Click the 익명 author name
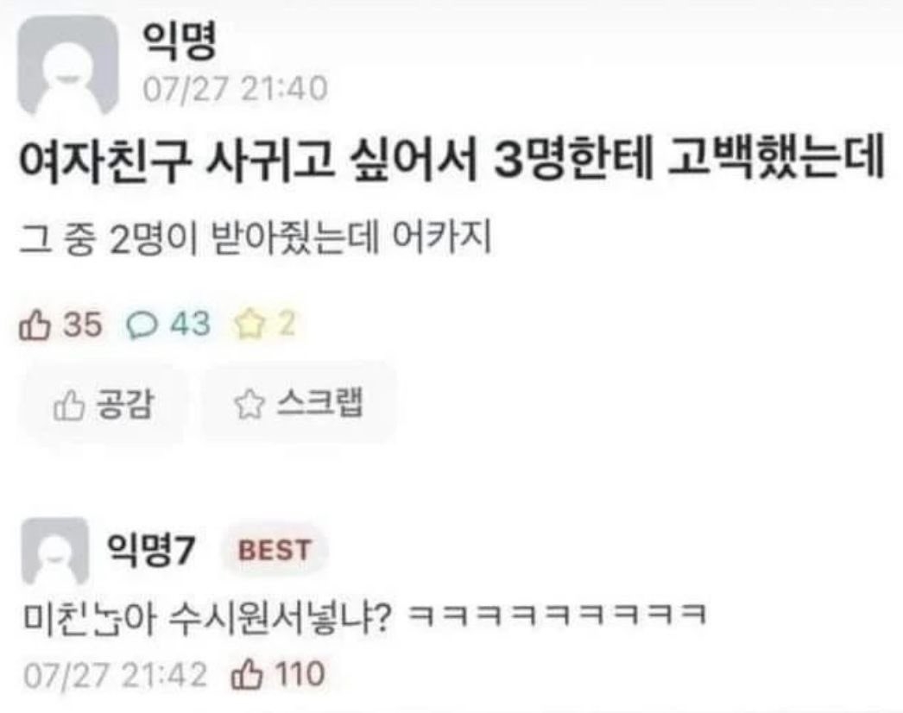The width and height of the screenshot is (903, 713). click(179, 41)
